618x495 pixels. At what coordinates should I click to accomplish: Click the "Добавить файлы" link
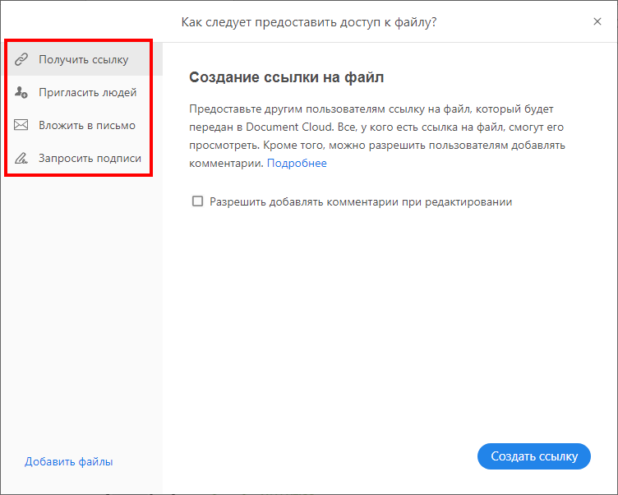pyautogui.click(x=69, y=461)
